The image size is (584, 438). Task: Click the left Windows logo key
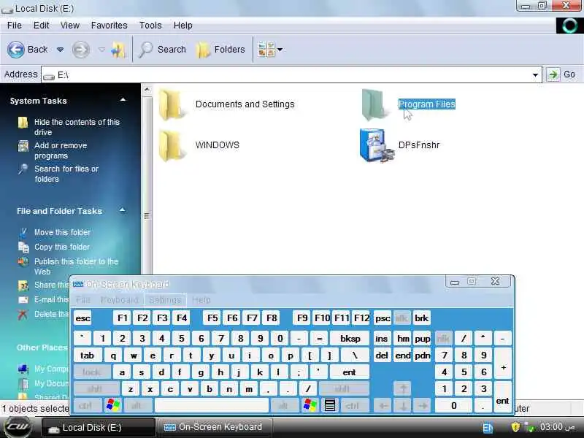click(x=113, y=406)
